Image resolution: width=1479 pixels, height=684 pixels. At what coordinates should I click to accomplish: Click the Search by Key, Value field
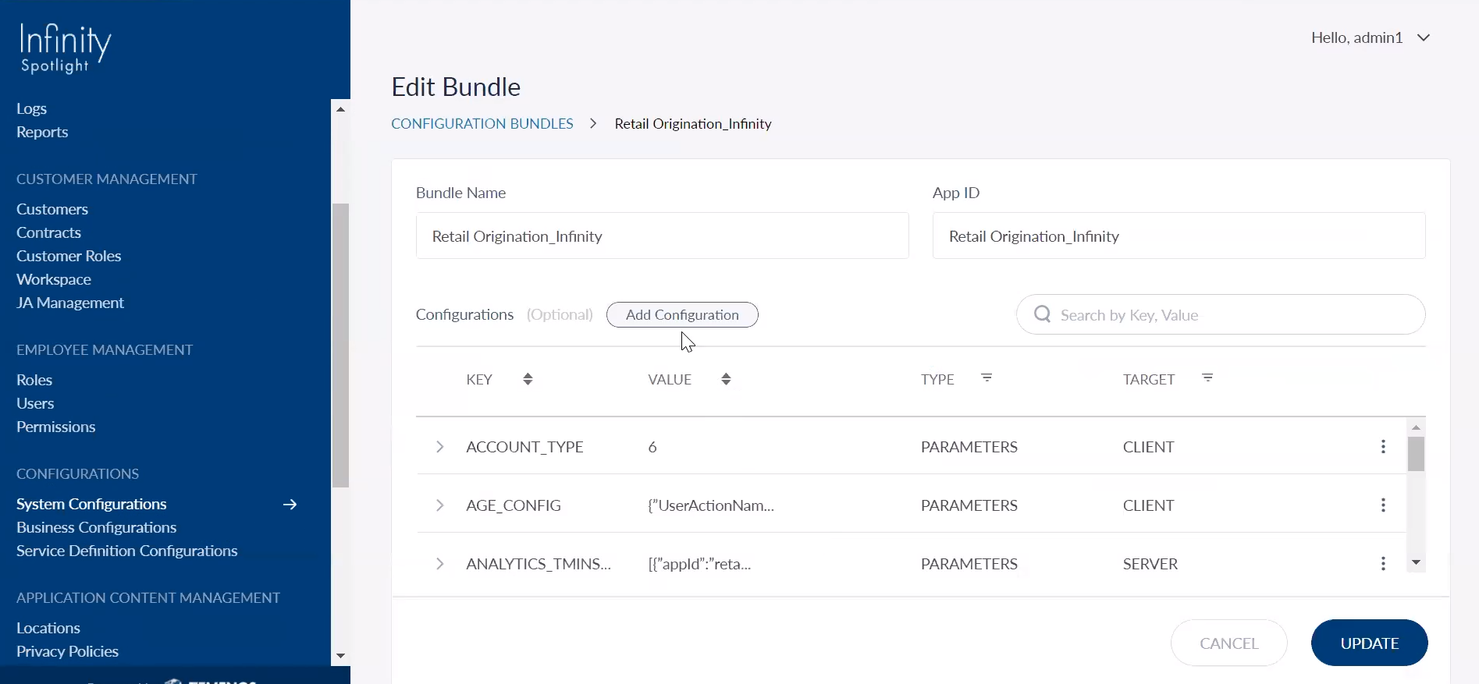point(1233,315)
